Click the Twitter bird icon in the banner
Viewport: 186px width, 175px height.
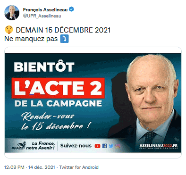[111, 146]
